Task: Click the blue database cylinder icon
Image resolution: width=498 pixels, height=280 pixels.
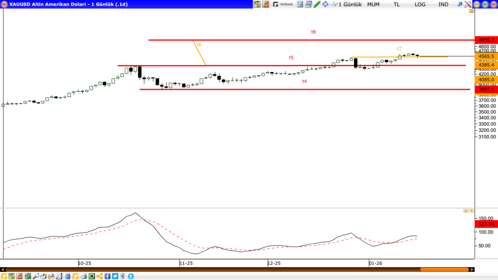Action: tap(68, 276)
